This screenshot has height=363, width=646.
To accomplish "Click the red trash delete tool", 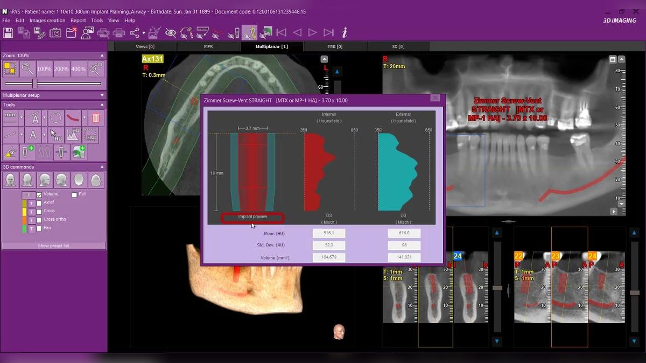I will 96,117.
